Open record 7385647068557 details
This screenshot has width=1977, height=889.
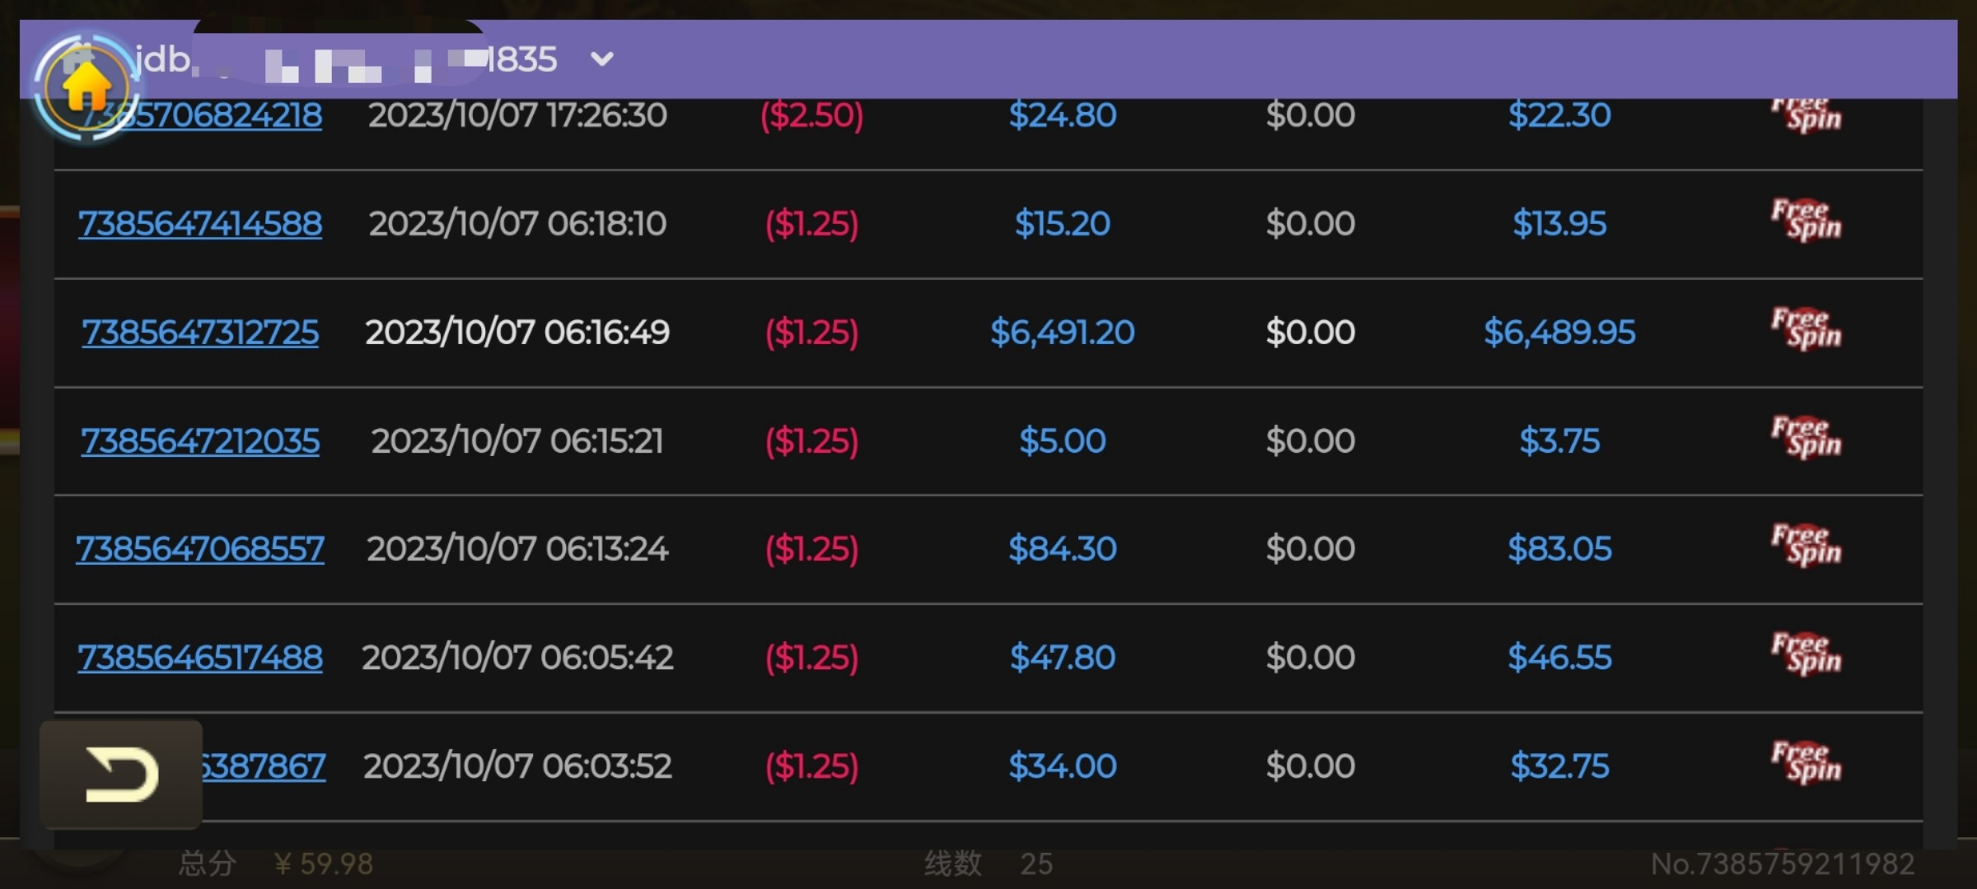[x=200, y=549]
